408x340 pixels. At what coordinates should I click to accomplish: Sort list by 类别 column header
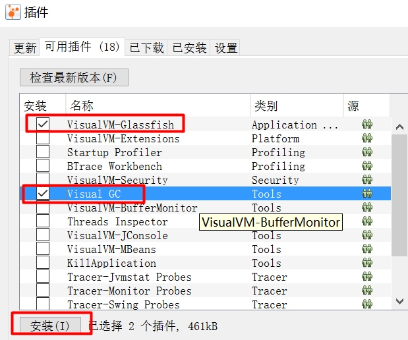coord(297,105)
